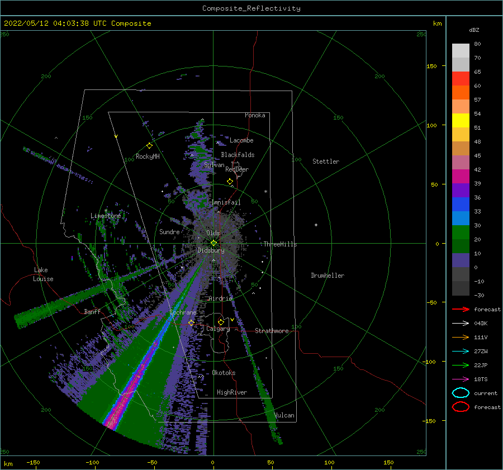Select the yellow 54 dBZ color swatch

[x=461, y=120]
